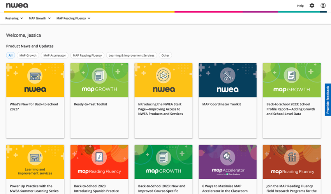Click the gear icon on NWEA Start Page card
Screen dimensions: 331x194
click(x=163, y=75)
